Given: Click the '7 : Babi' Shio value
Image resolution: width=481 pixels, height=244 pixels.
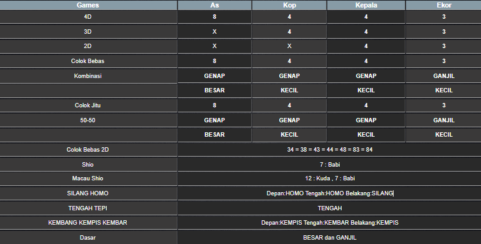Looking at the screenshot, I should click(330, 165).
